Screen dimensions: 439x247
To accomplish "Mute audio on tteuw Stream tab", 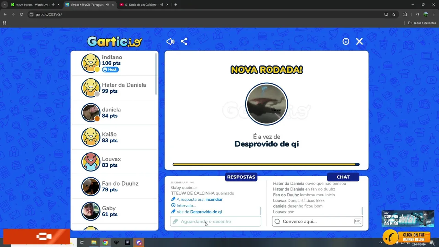I will 53,5.
